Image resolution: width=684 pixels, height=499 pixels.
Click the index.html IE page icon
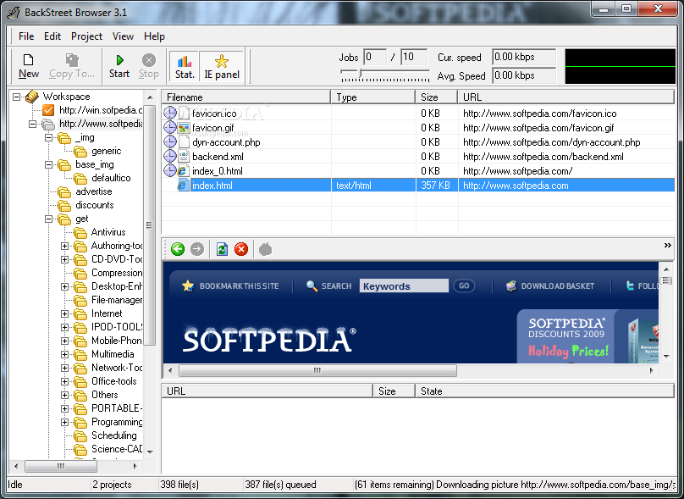coord(183,186)
